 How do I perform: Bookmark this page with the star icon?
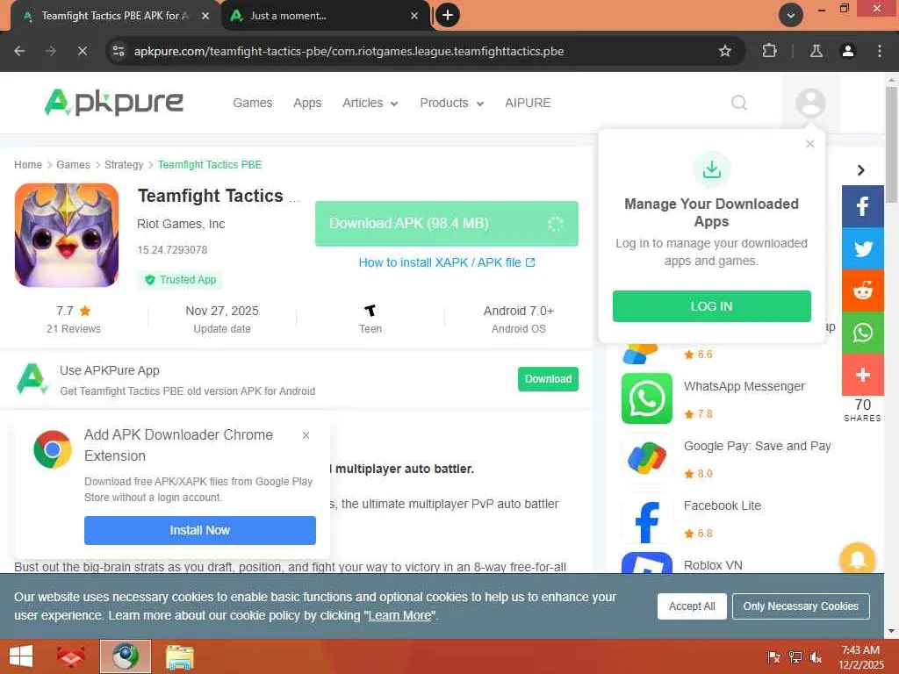click(x=724, y=51)
